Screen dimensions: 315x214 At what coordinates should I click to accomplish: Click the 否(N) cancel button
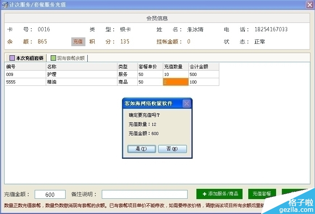172,149
